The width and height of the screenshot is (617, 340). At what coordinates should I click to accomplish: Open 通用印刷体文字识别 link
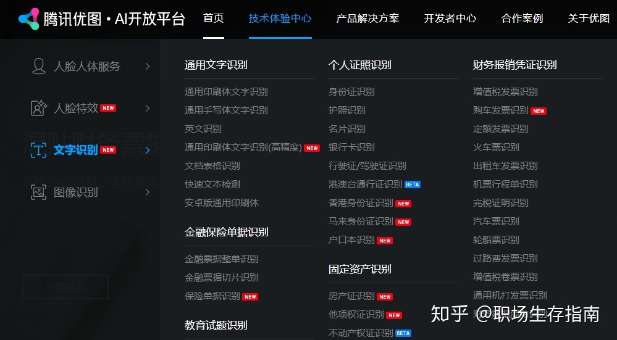tap(226, 91)
